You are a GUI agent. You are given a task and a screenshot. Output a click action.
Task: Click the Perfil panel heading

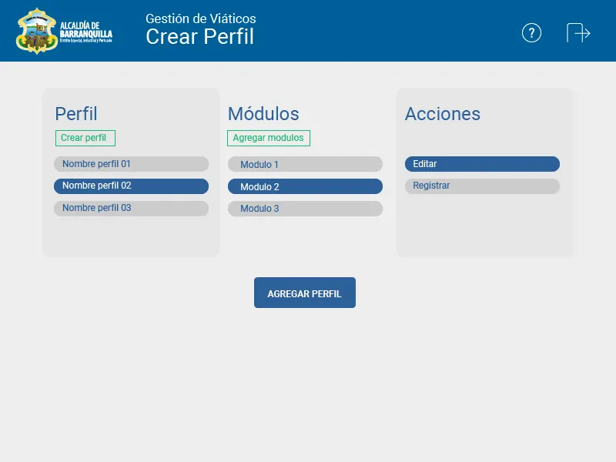[x=76, y=114]
